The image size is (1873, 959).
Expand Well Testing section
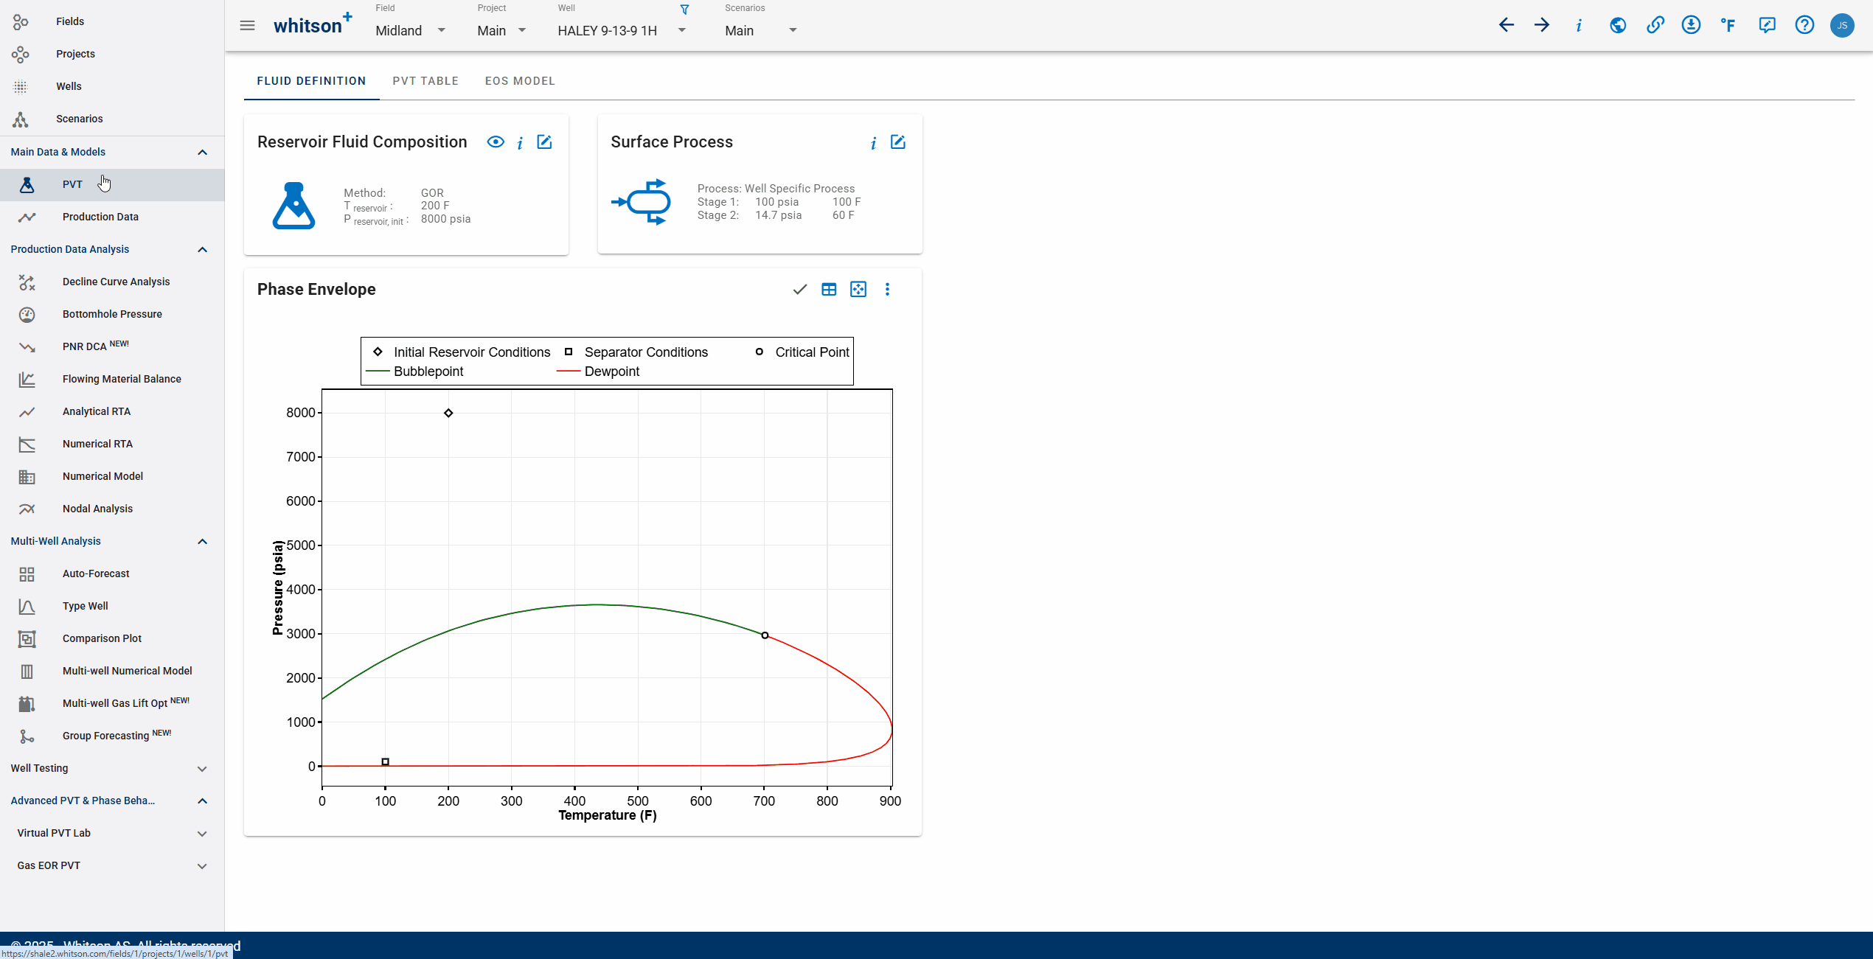[202, 769]
